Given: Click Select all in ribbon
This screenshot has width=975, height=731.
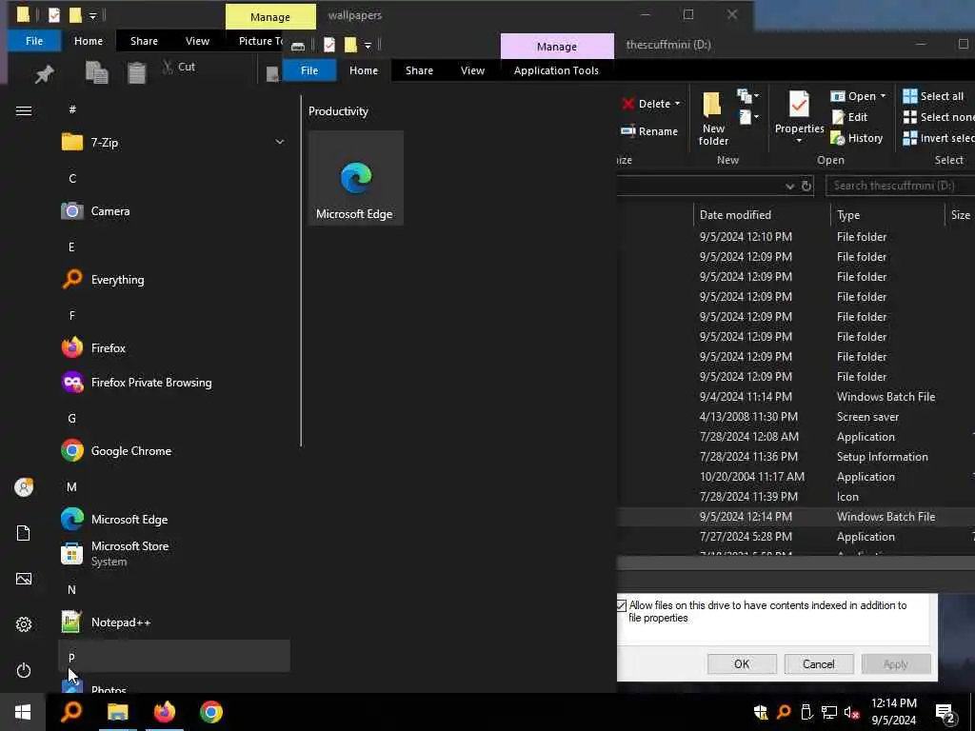Looking at the screenshot, I should (x=934, y=96).
